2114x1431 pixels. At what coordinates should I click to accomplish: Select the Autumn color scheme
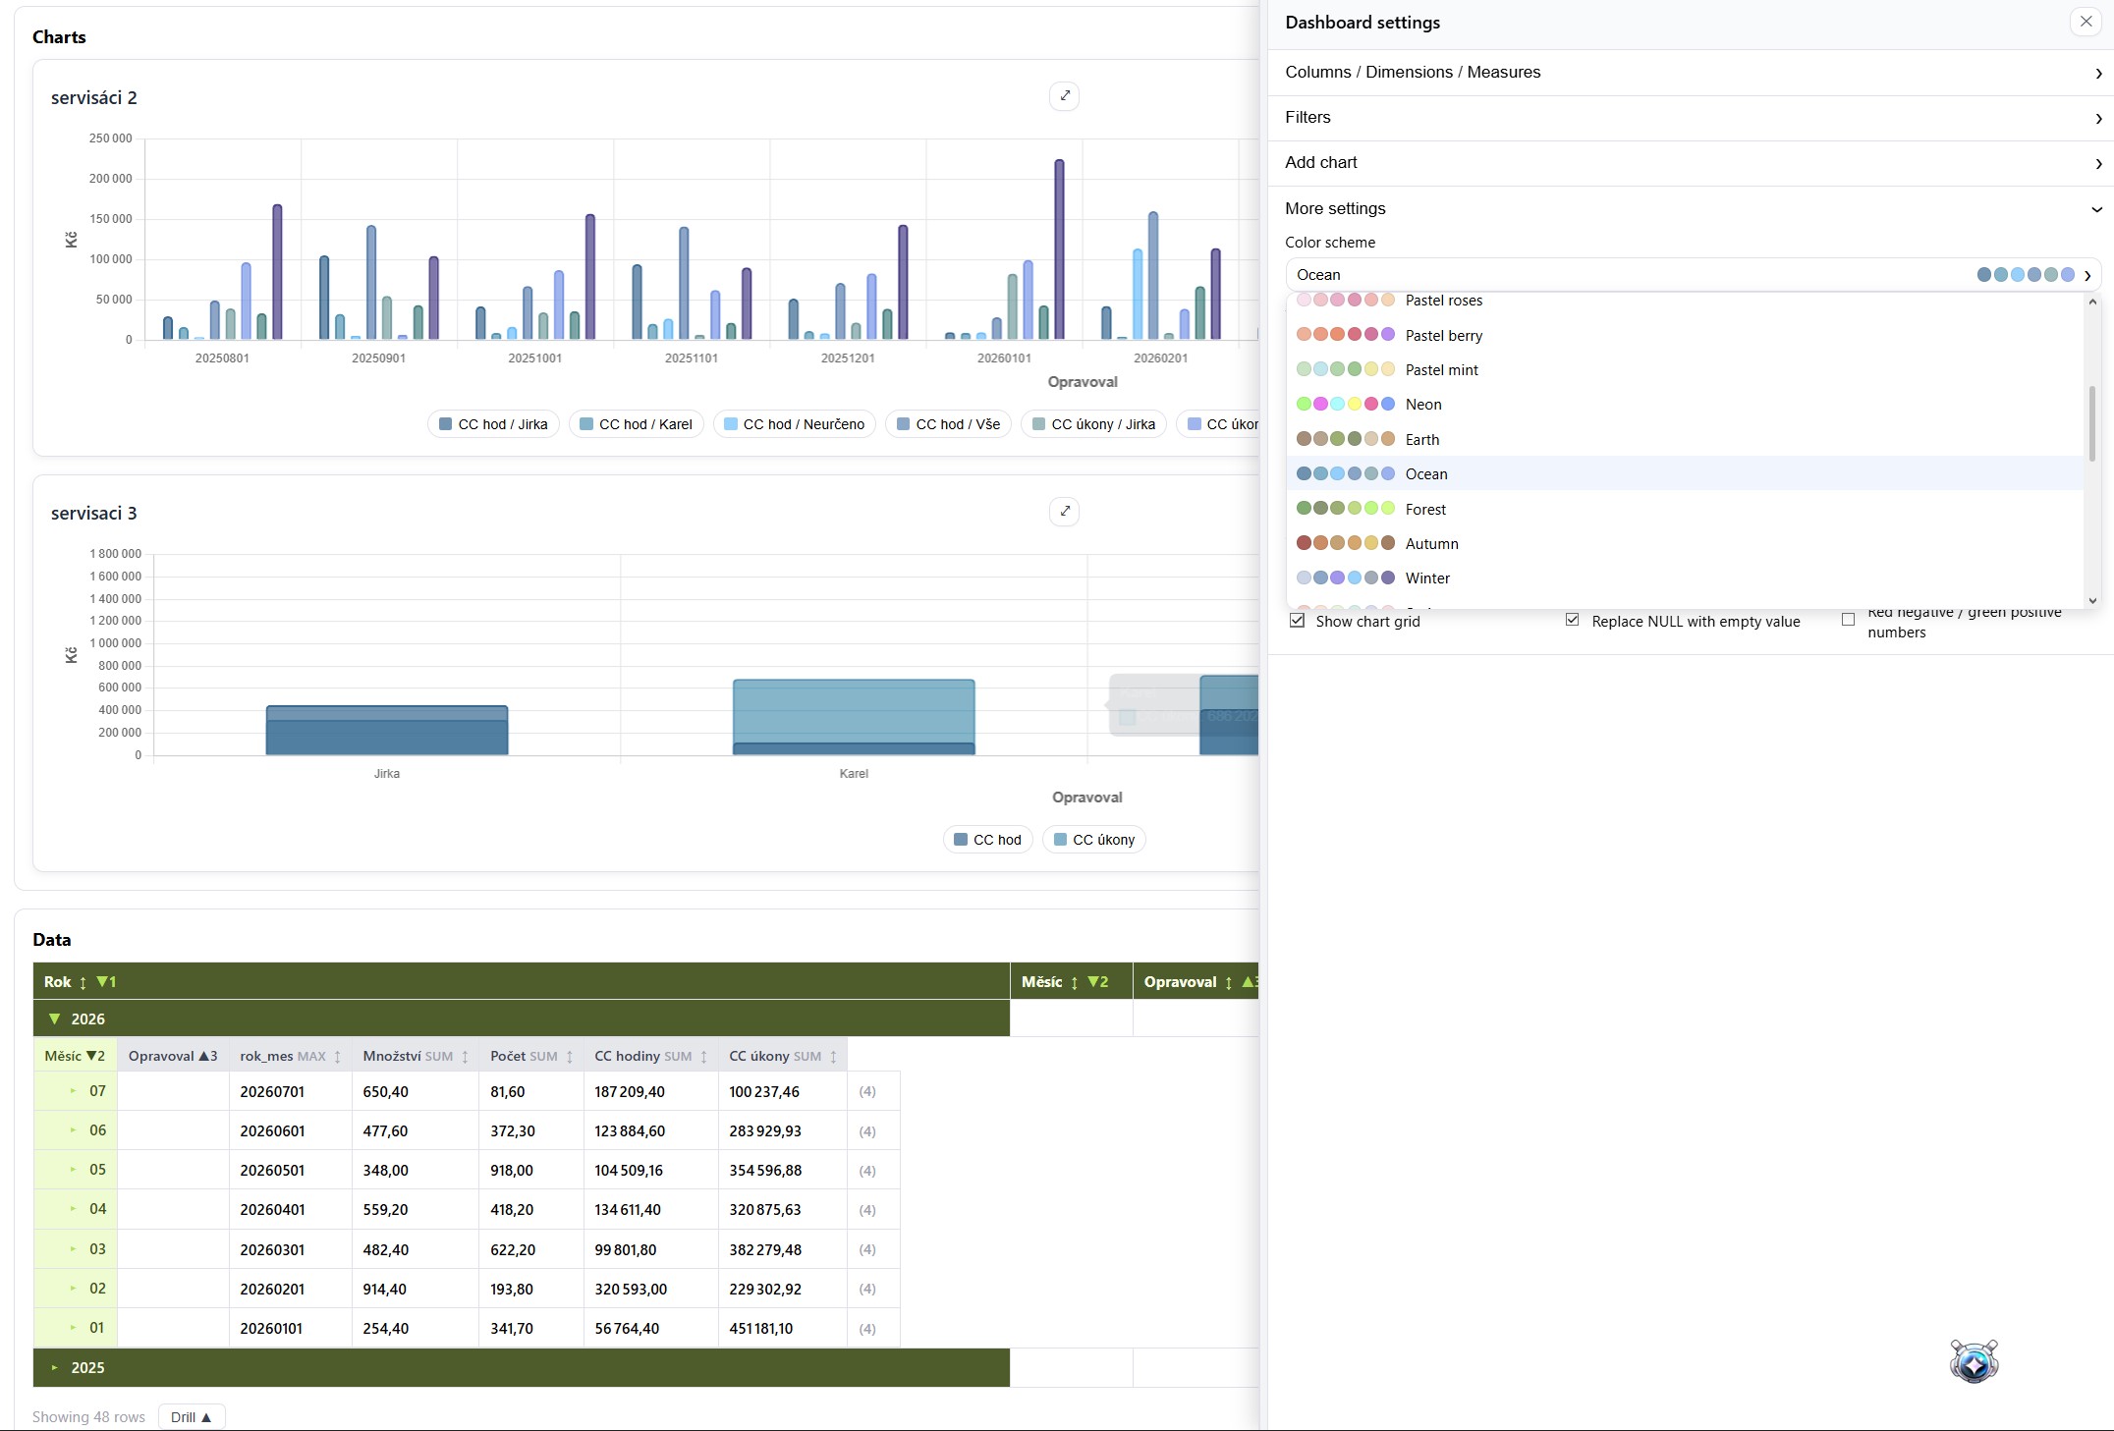[x=1685, y=543]
